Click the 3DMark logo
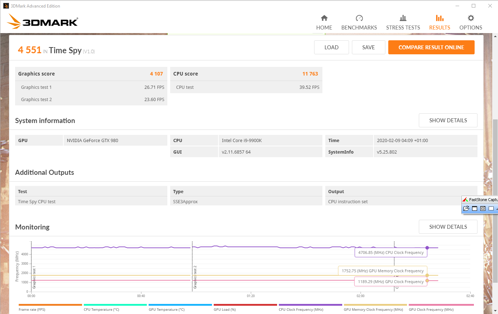Viewport: 498px width, 314px height. click(x=42, y=22)
